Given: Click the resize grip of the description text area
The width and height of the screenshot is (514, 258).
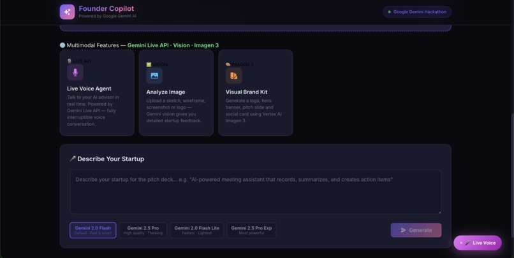Looking at the screenshot, I should [x=439, y=212].
